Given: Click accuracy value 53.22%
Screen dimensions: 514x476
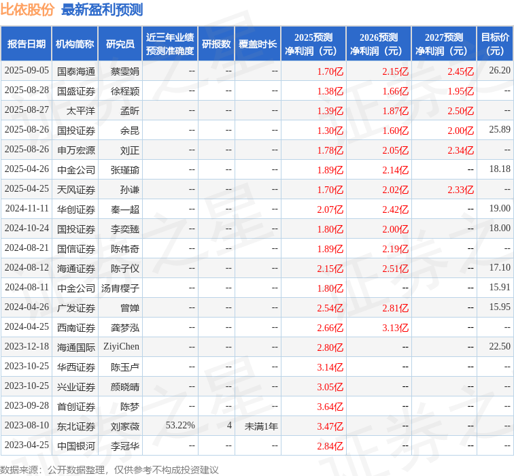Looking at the screenshot, I should 180,425.
